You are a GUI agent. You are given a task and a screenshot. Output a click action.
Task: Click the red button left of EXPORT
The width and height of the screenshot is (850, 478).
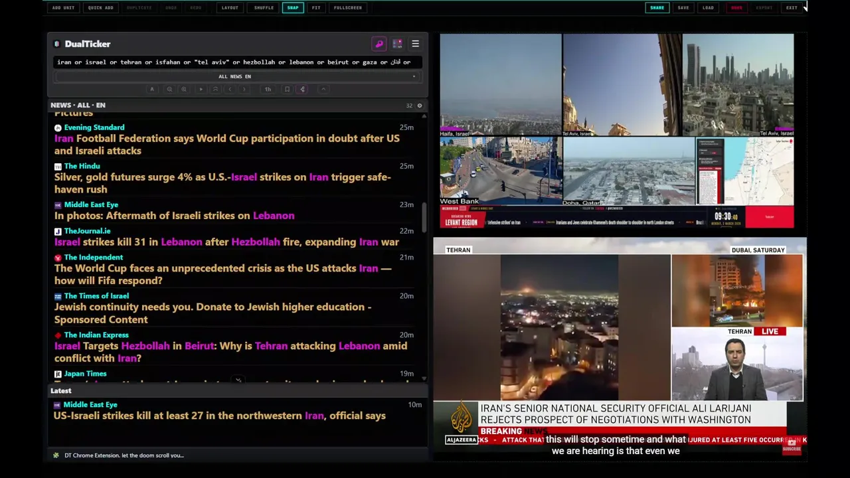click(x=736, y=8)
